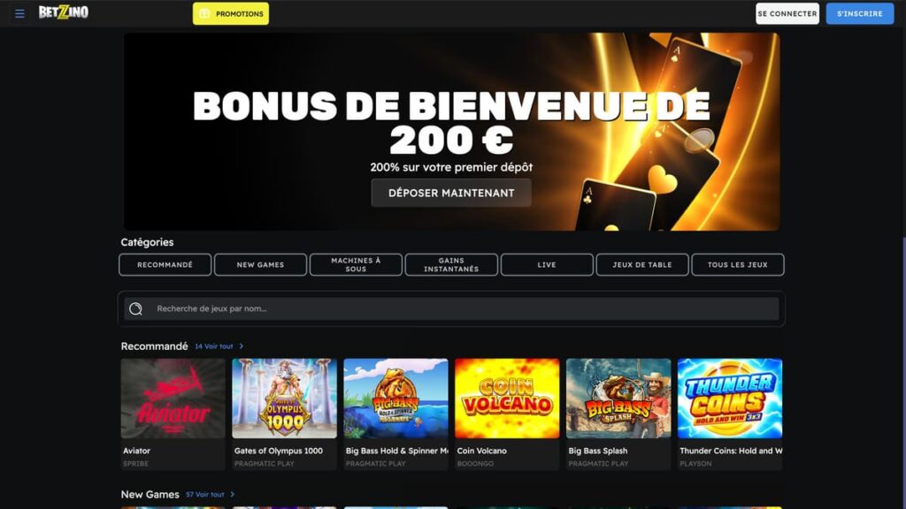
Task: Open the hamburger menu icon
Action: [19, 13]
